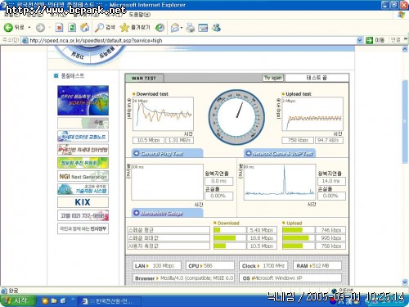Open the Help menu (도움말)
This screenshot has width=409, height=307.
pyautogui.click(x=139, y=15)
